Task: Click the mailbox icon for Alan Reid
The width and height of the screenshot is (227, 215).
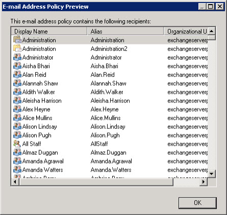Action: click(x=17, y=74)
